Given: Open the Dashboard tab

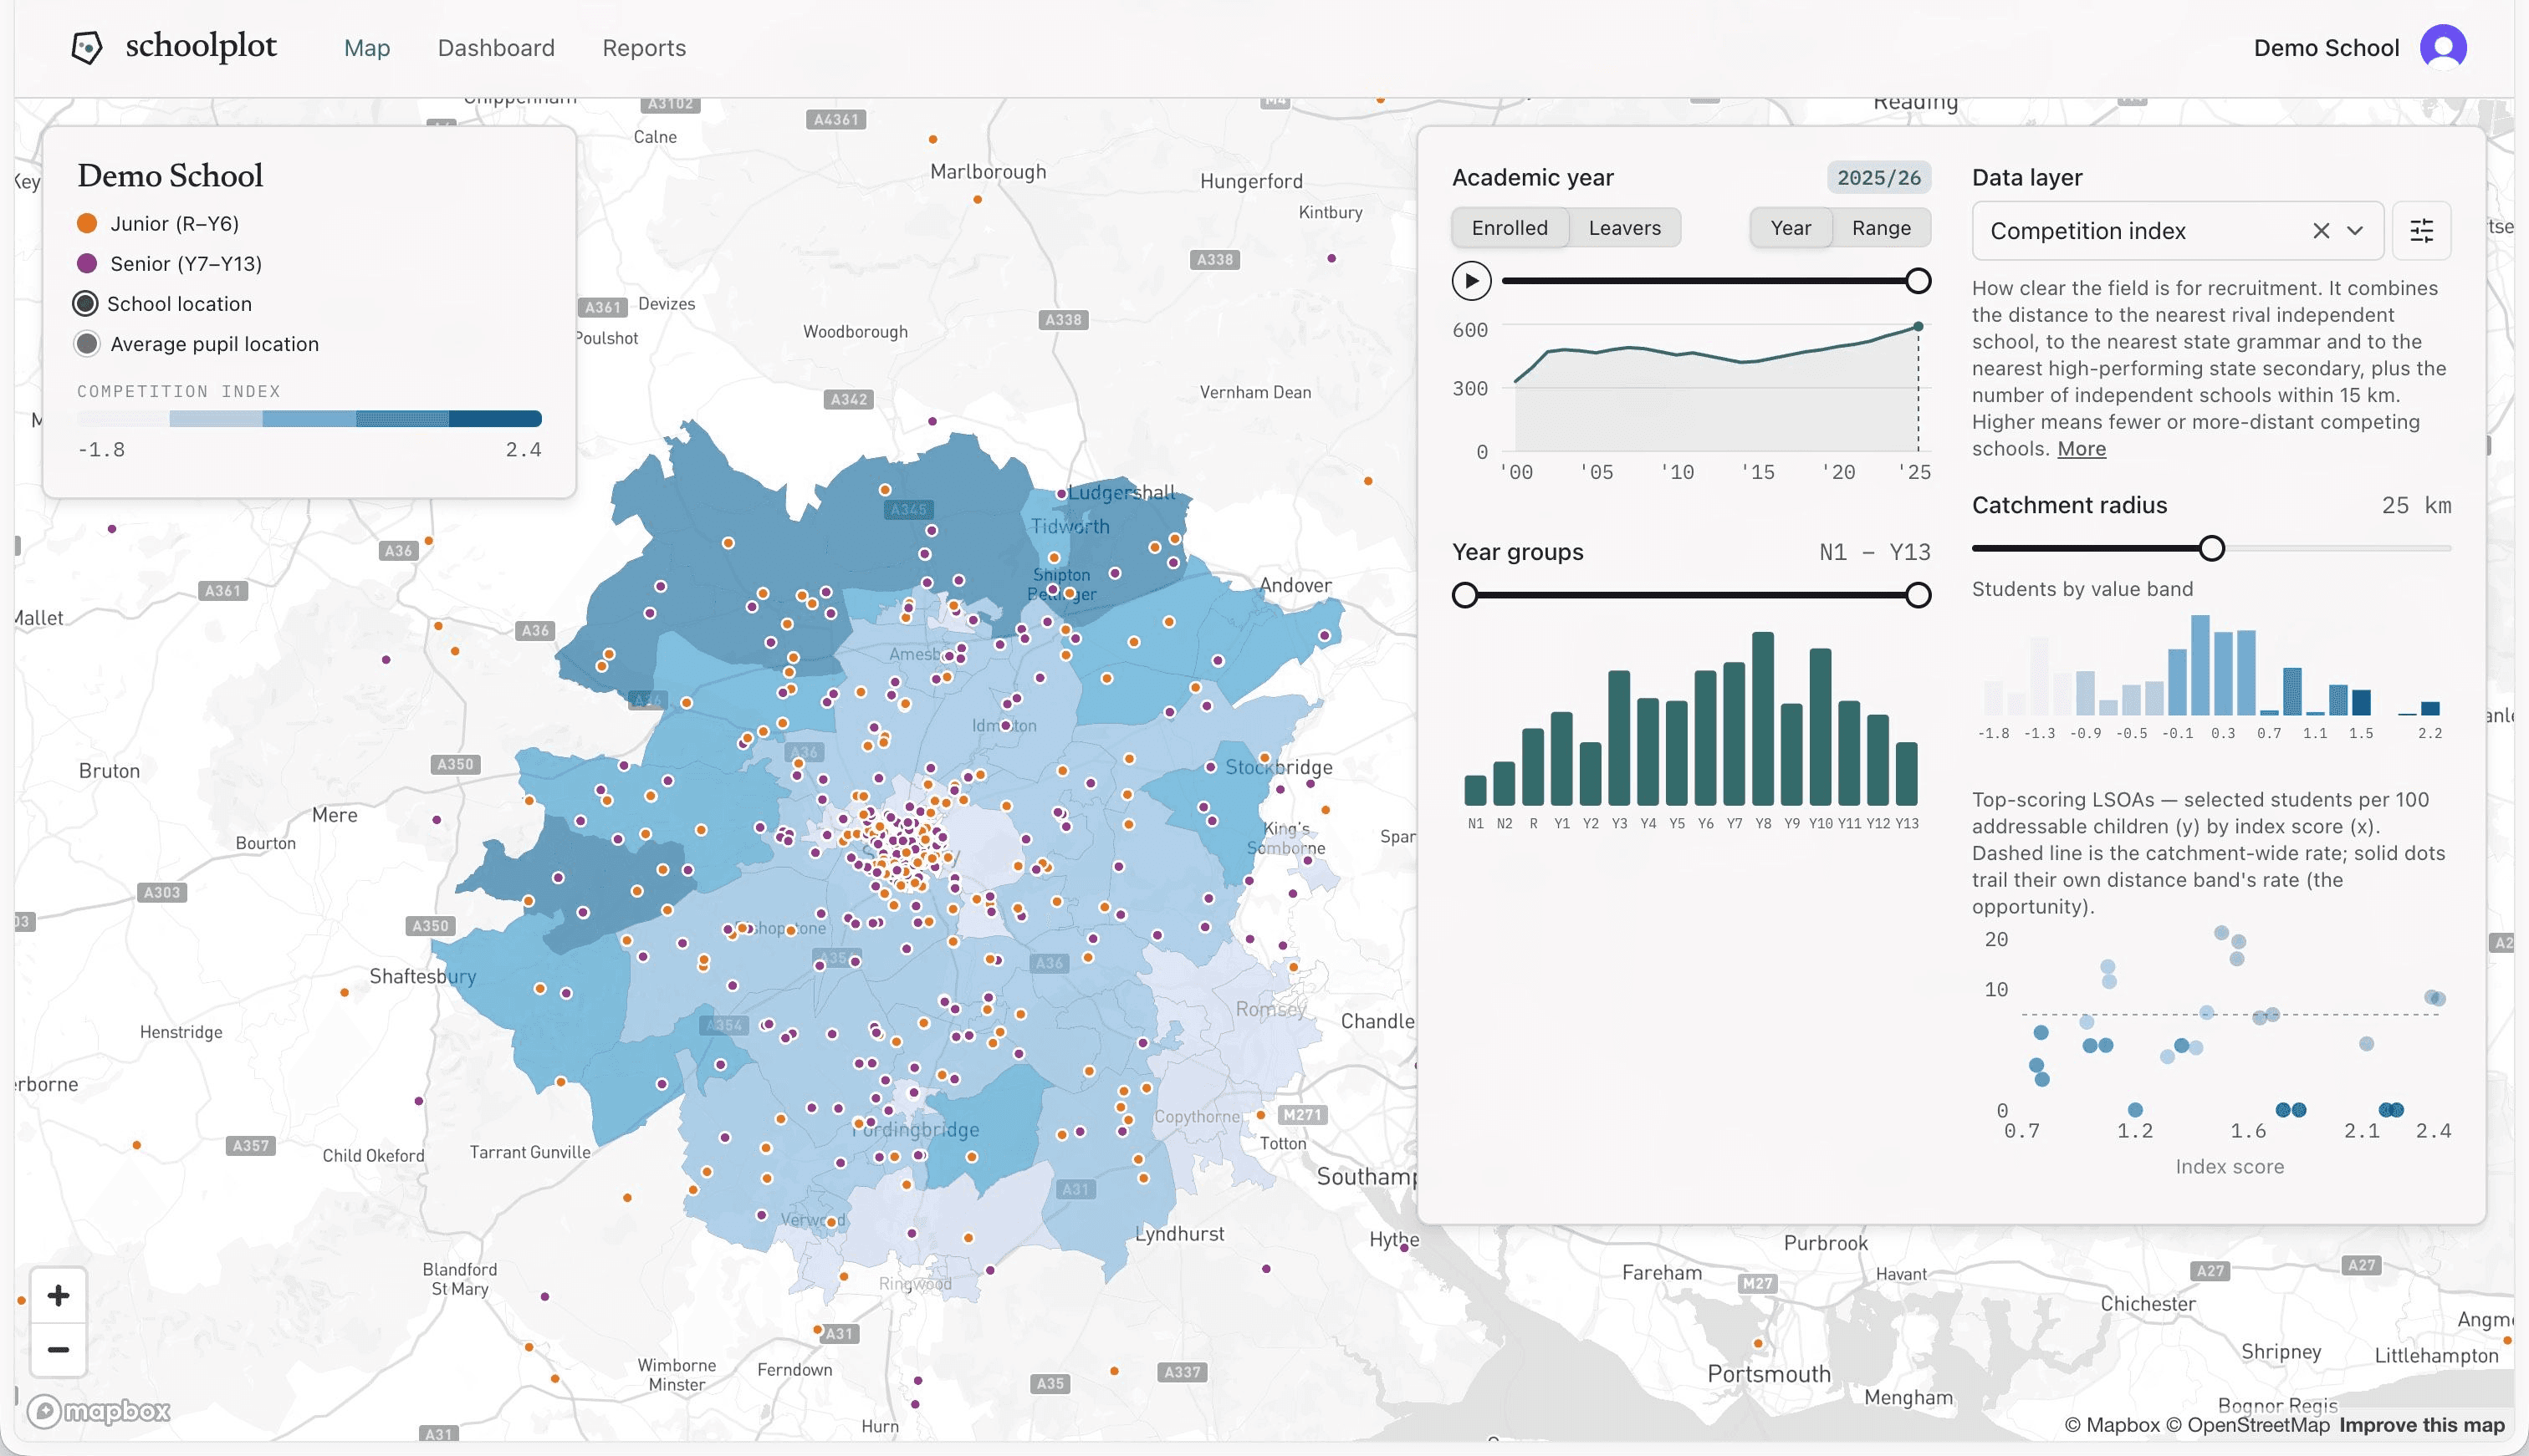Looking at the screenshot, I should (x=496, y=48).
